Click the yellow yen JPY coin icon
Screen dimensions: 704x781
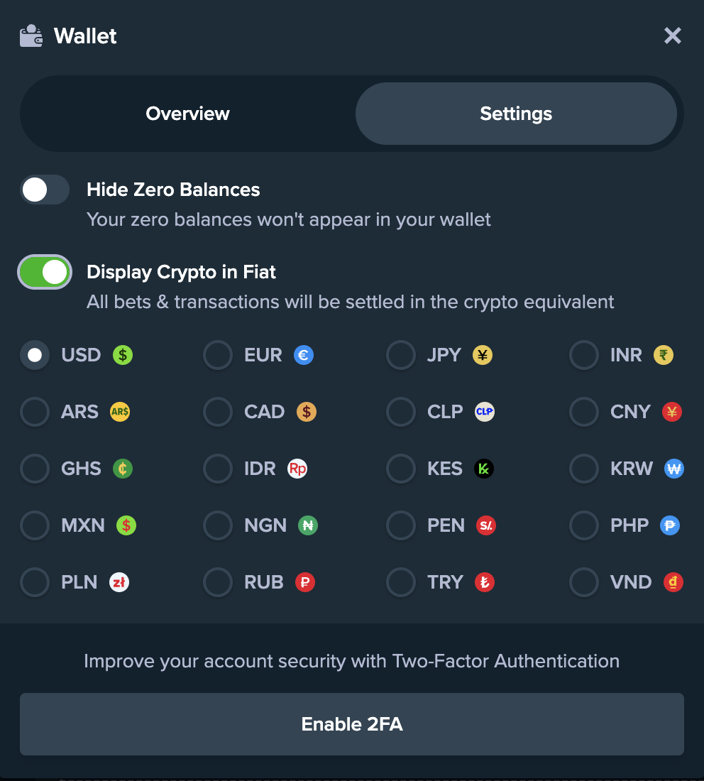[483, 355]
